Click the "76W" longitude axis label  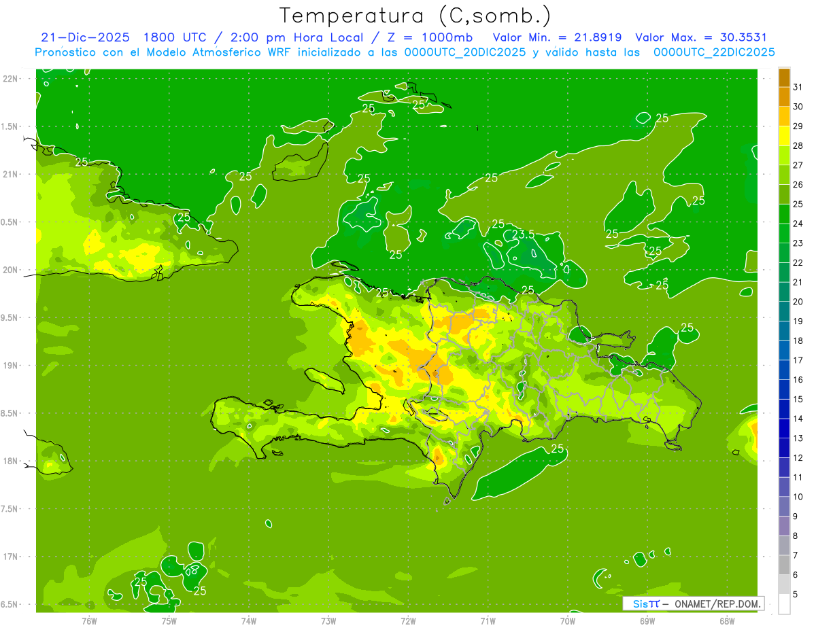(x=89, y=621)
